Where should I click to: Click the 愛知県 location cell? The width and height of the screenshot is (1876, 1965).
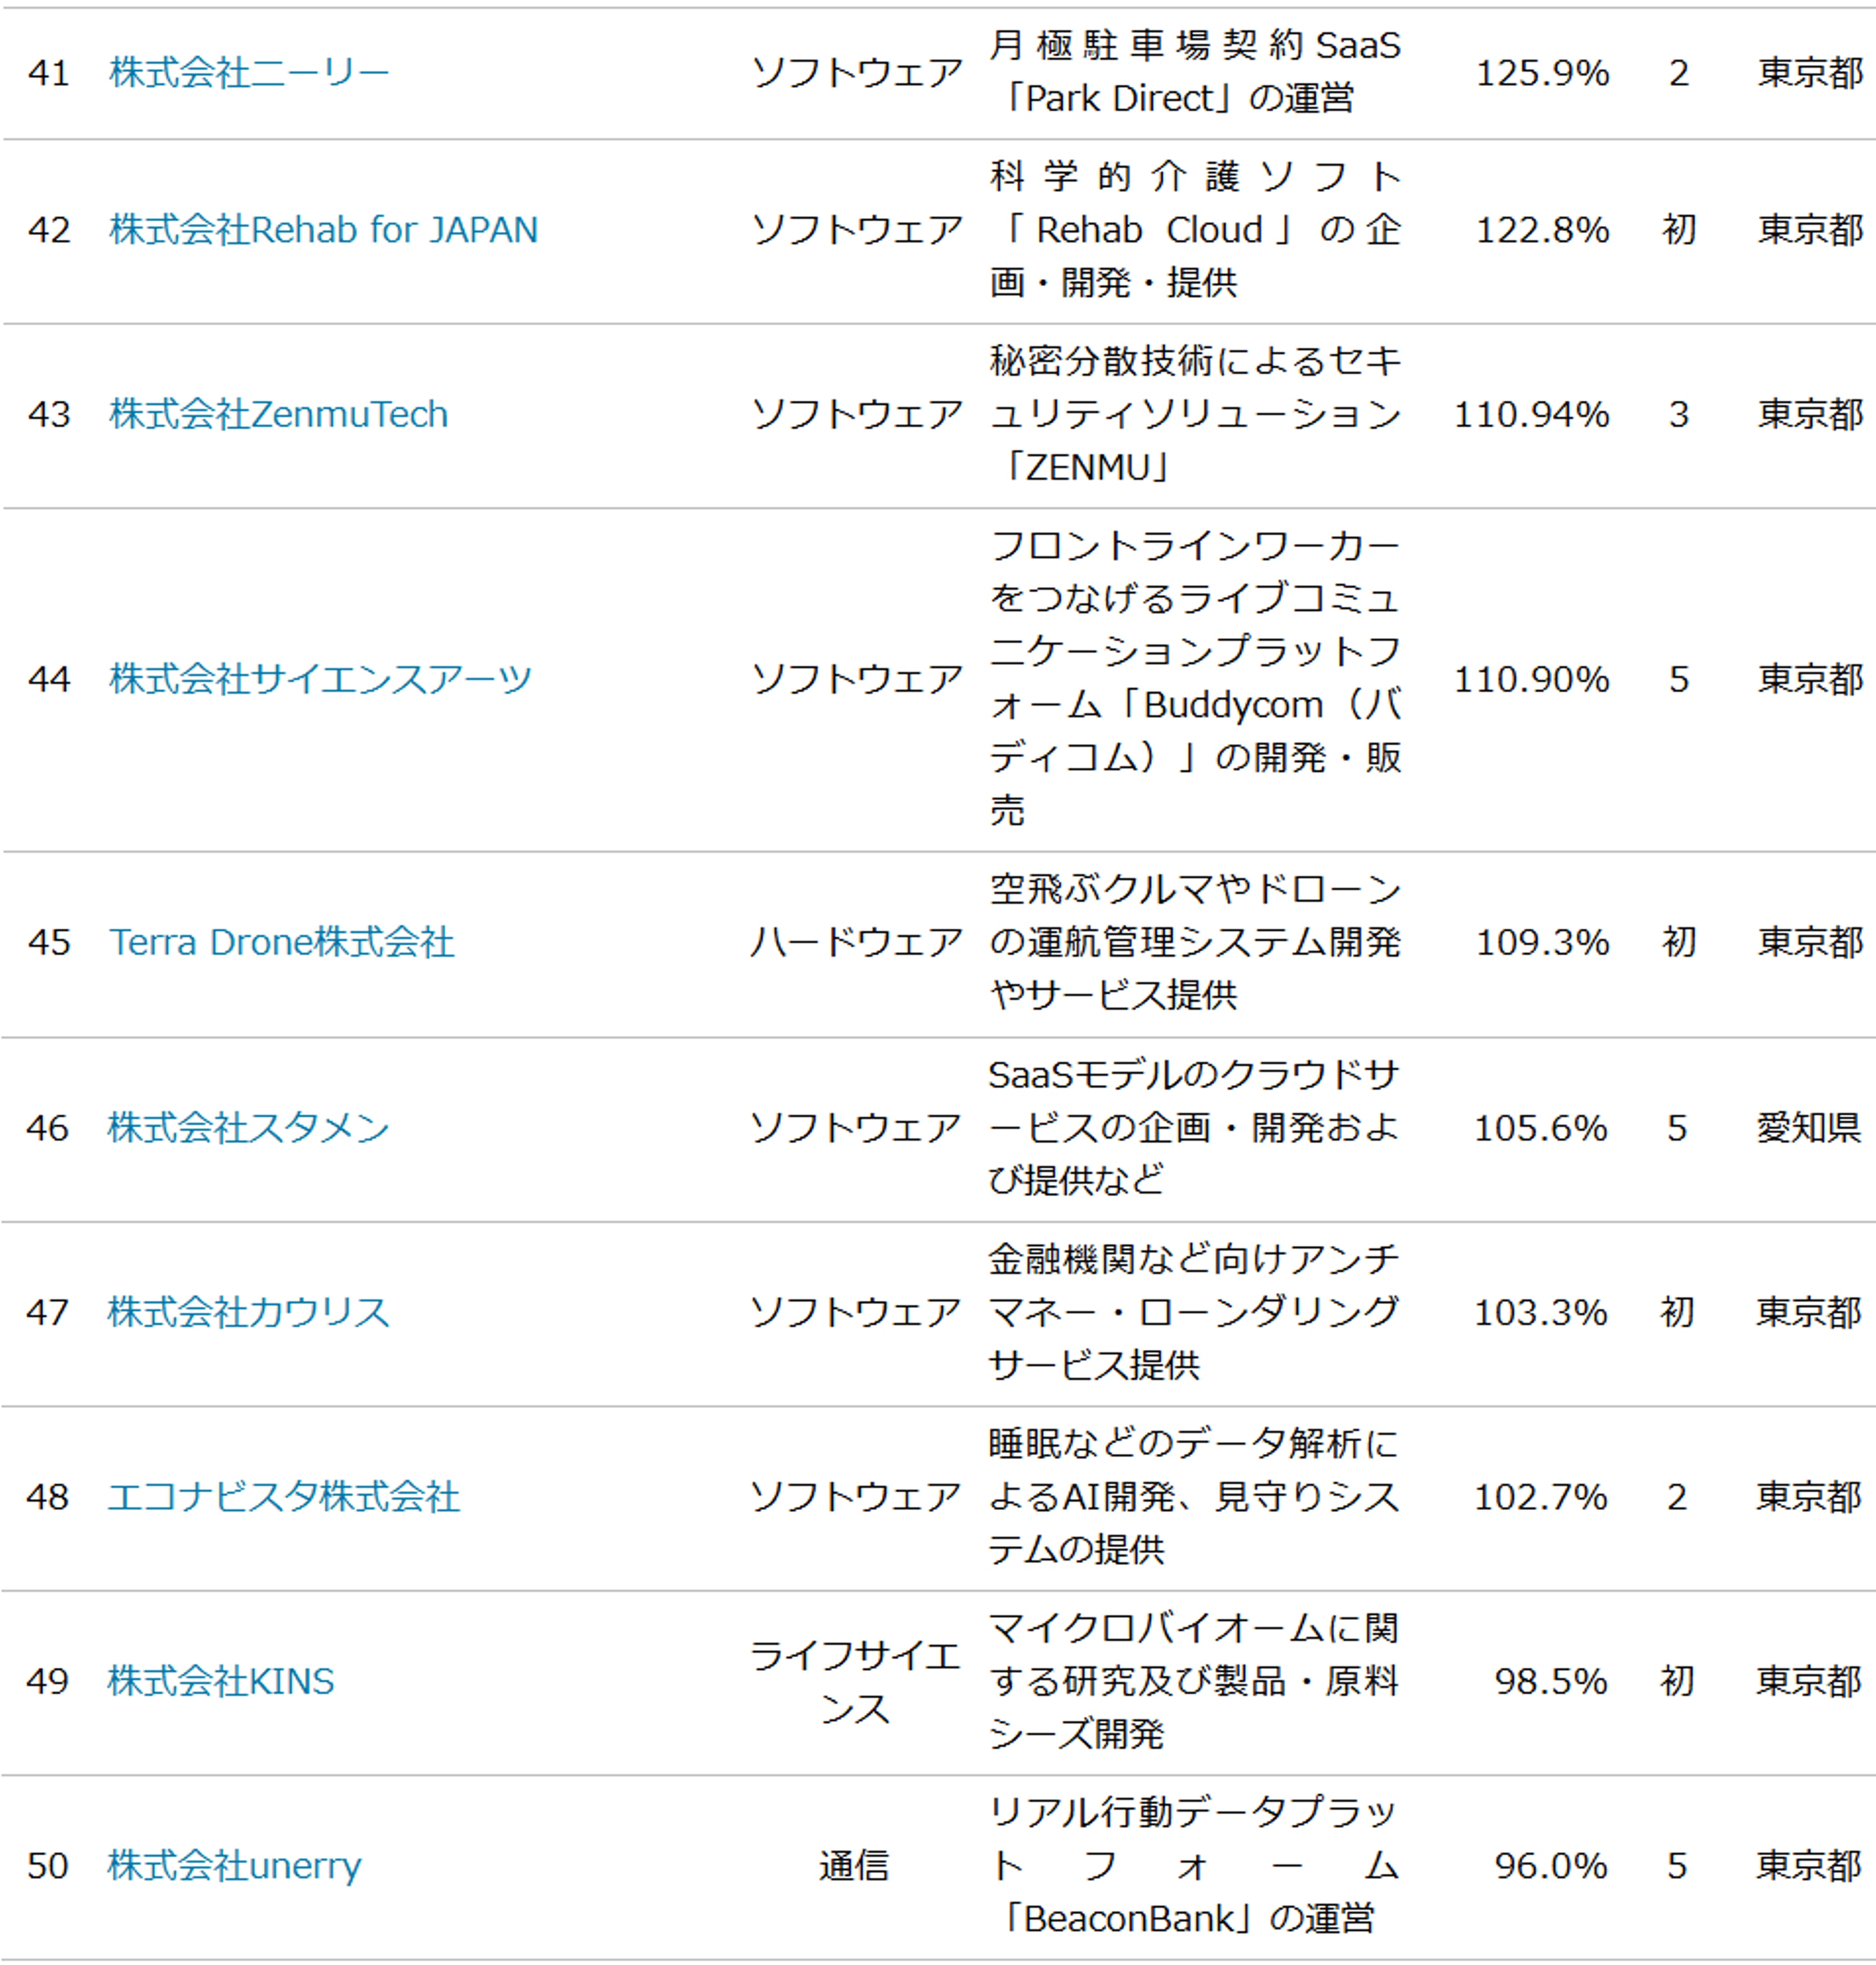coord(1808,1129)
